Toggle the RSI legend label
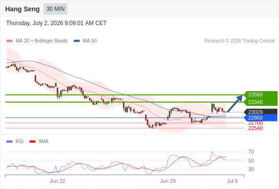Viewport: 279px width, 189px height. point(19,142)
